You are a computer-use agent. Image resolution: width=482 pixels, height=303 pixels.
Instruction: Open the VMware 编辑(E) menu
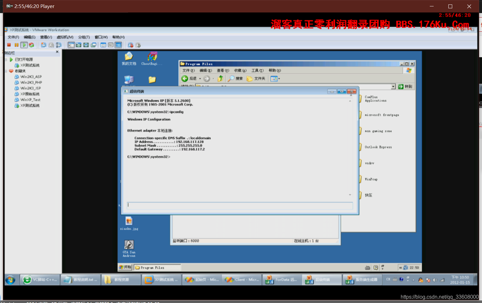pos(29,37)
